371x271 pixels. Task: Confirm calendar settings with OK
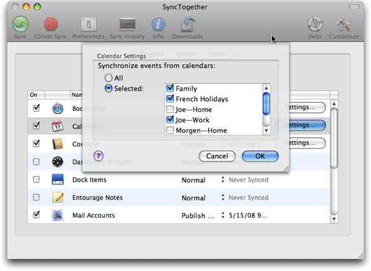[x=260, y=156]
